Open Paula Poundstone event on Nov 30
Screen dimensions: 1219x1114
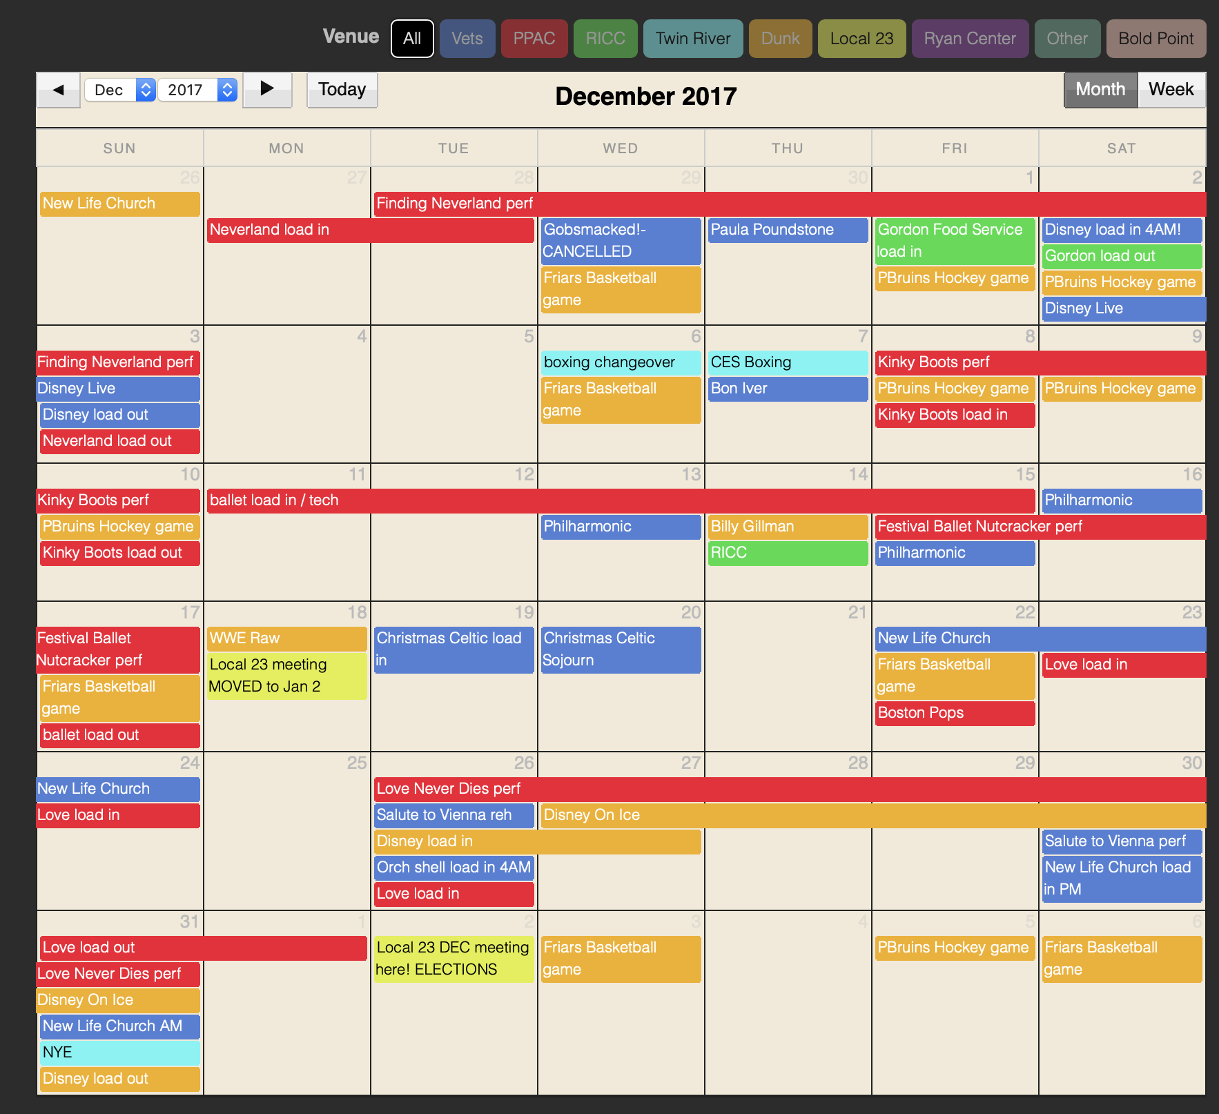(x=788, y=230)
